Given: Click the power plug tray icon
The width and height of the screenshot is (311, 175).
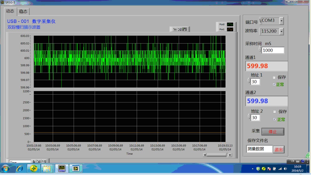Looking at the screenshot, I should point(274,169).
